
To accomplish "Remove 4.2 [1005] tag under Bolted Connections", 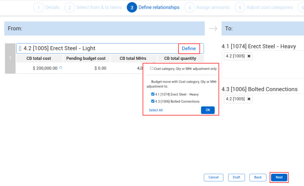I will [x=249, y=99].
